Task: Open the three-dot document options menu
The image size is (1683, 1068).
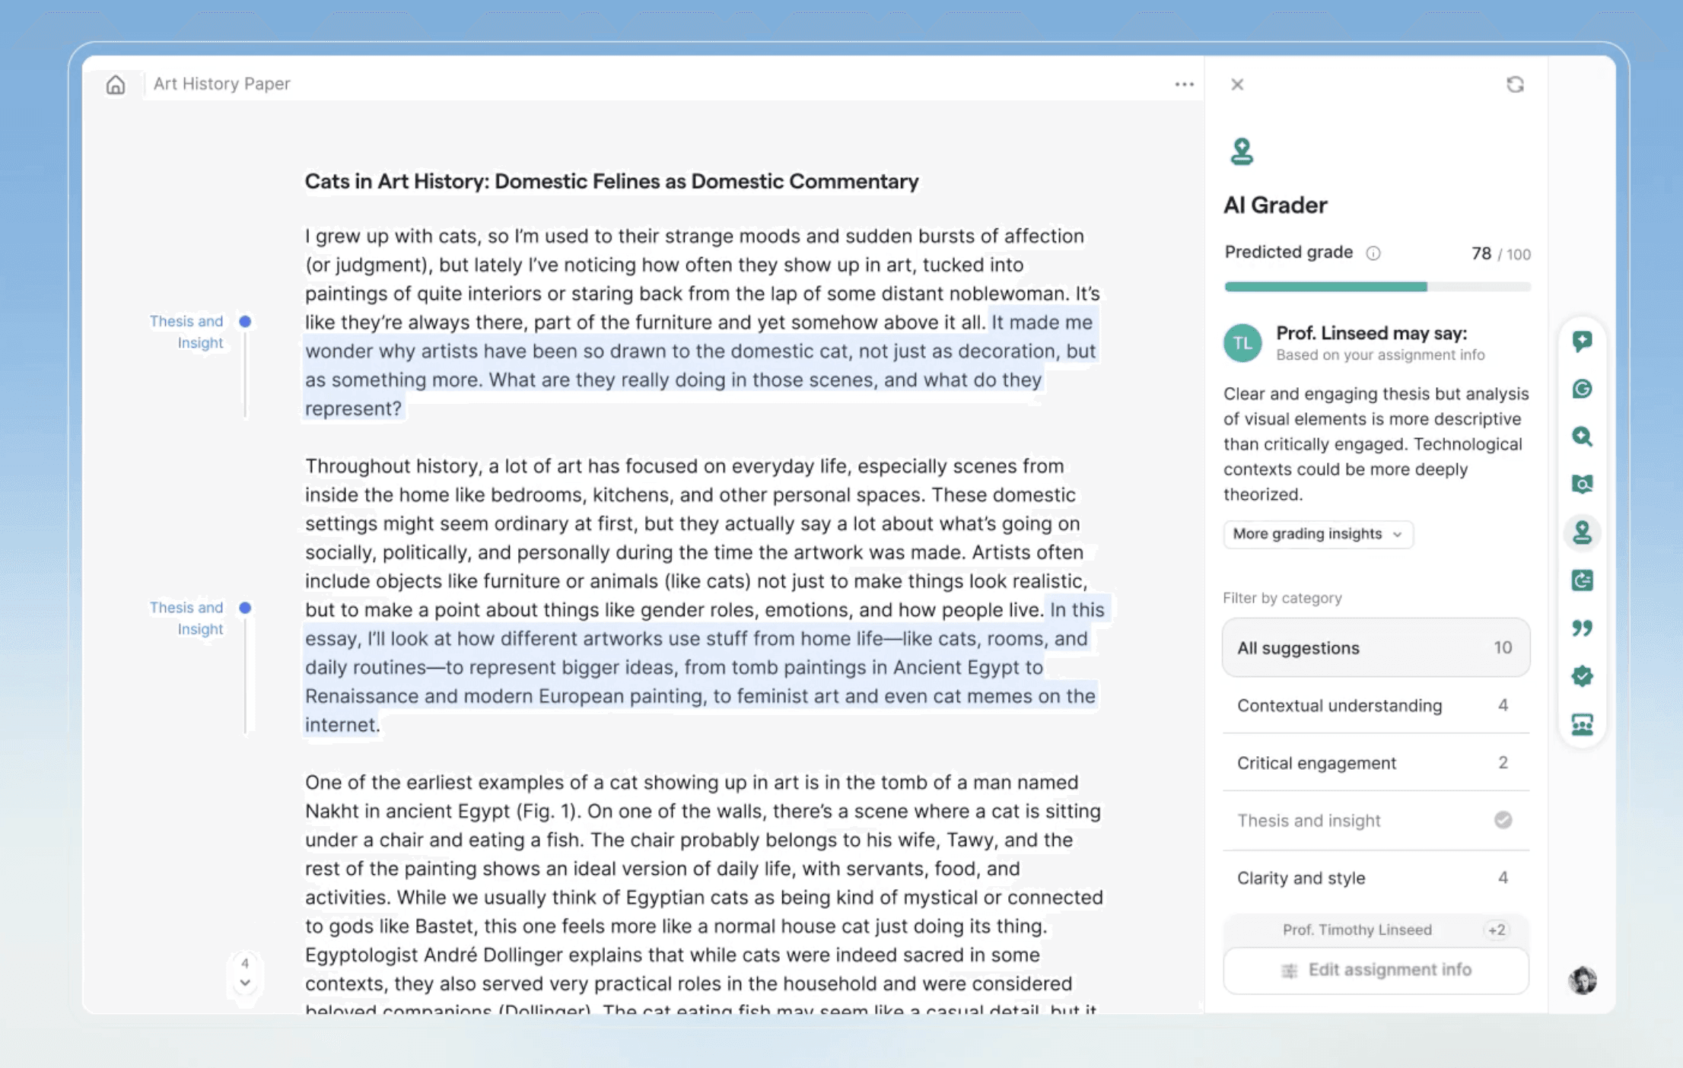Action: pos(1184,84)
